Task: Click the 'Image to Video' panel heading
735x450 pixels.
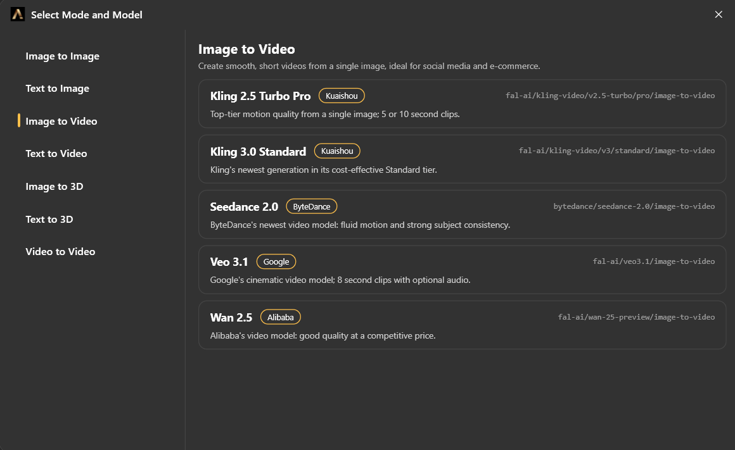Action: [x=246, y=49]
